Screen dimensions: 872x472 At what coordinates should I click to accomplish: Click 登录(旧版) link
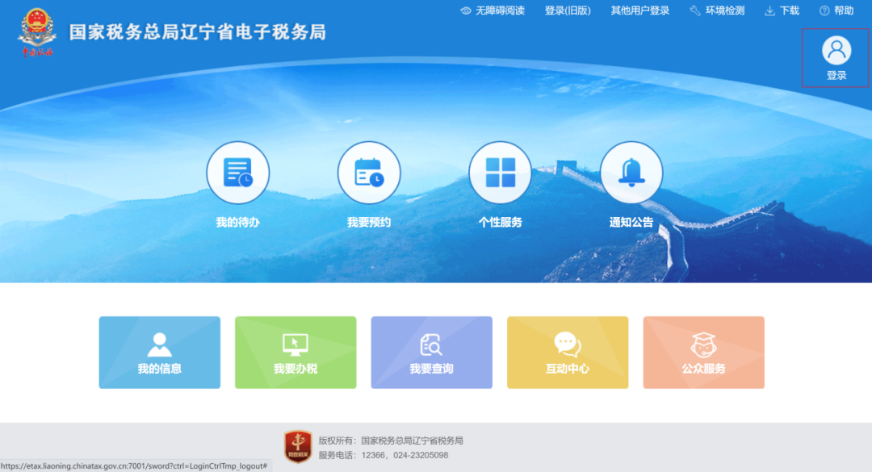(568, 10)
